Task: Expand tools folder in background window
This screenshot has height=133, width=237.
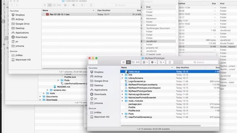Action: tap(44, 93)
